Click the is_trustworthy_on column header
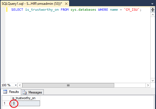Screen dimensions: 156x109 point(25,98)
